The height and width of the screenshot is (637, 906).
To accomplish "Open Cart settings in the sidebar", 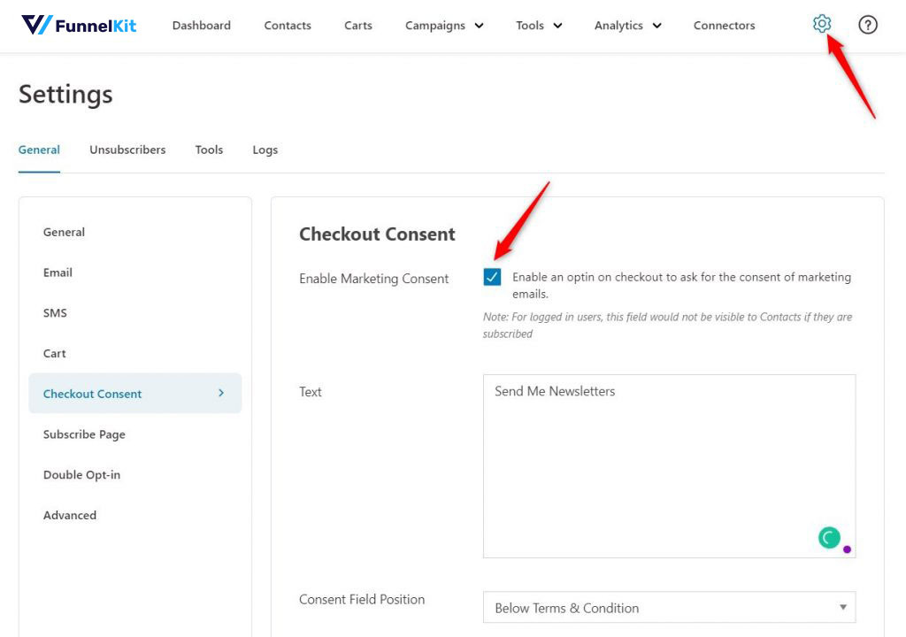I will [x=54, y=353].
